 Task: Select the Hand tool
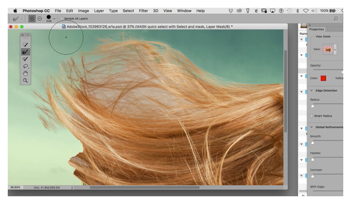[25, 73]
